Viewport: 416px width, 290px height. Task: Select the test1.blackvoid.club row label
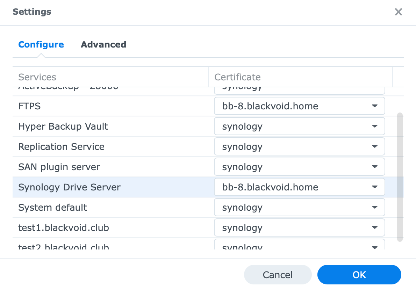tap(64, 228)
